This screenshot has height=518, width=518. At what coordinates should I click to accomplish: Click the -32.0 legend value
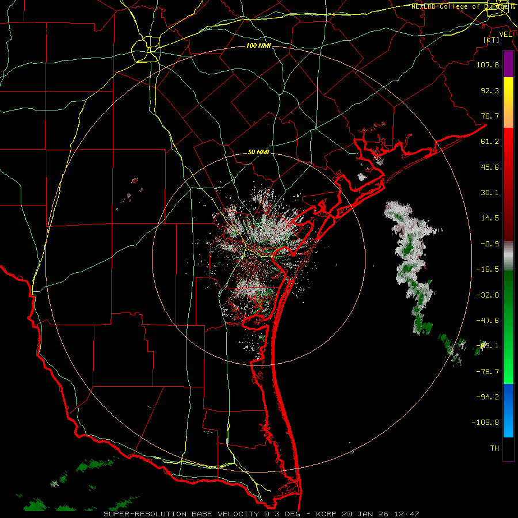click(487, 295)
